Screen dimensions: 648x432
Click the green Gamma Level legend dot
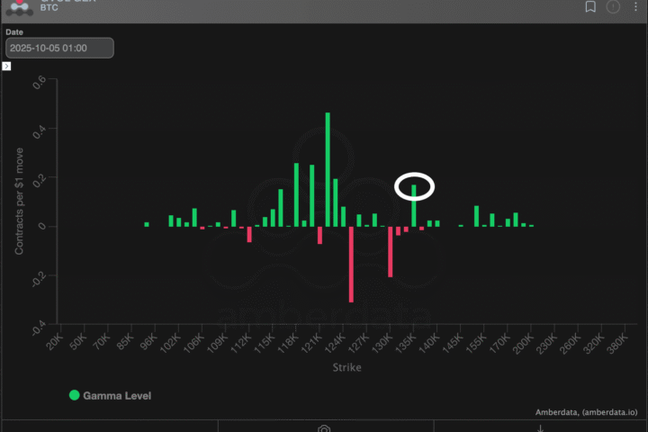tap(74, 395)
